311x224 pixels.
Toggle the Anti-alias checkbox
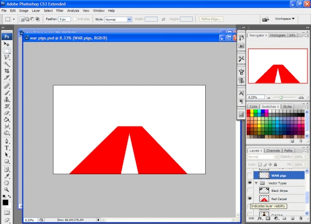(75, 19)
